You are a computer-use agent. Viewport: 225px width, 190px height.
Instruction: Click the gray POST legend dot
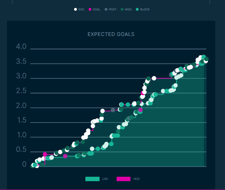pyautogui.click(x=106, y=9)
